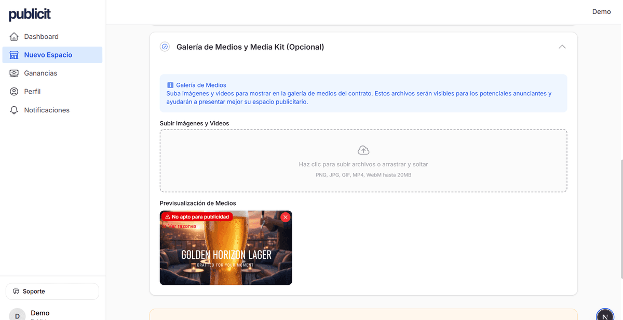Click the checkmark icon beside Galería de Medios
The height and width of the screenshot is (320, 623).
pos(165,47)
